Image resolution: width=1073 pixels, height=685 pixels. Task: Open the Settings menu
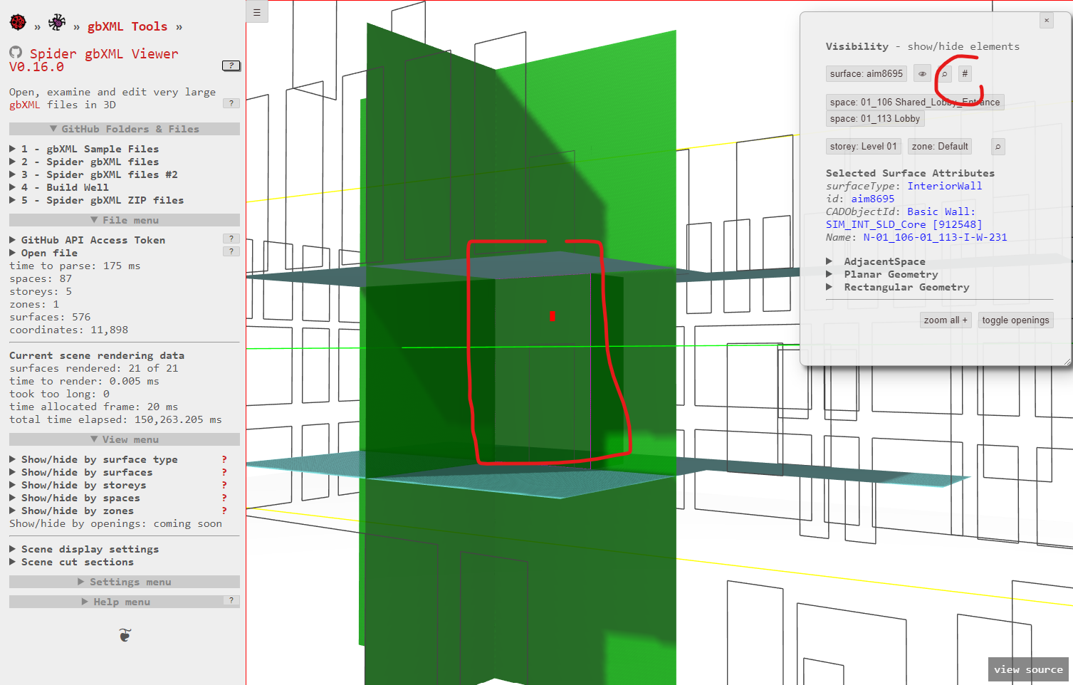124,582
